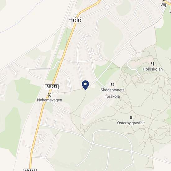171x171 pixels.
Task: Click the AB 513 road shield near Nyhemsvägen
Action: [x=52, y=87]
